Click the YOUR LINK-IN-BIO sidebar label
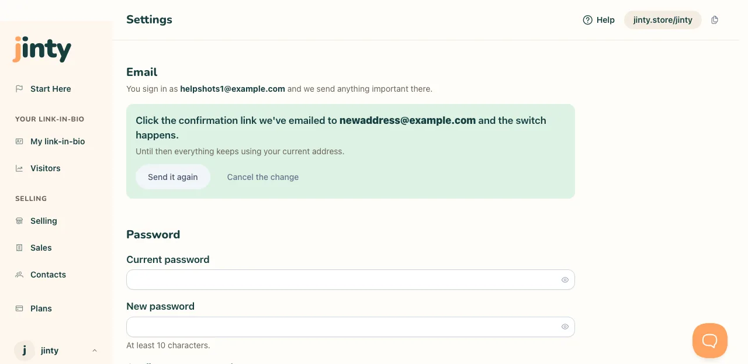Image resolution: width=748 pixels, height=364 pixels. (x=50, y=119)
